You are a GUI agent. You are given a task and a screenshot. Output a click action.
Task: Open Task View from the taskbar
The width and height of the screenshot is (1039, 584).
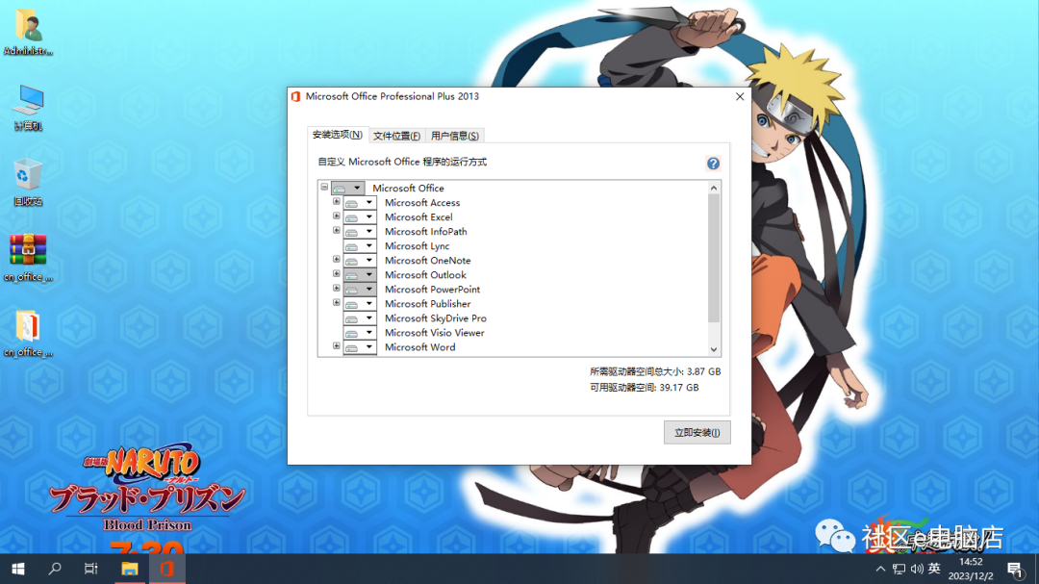90,569
